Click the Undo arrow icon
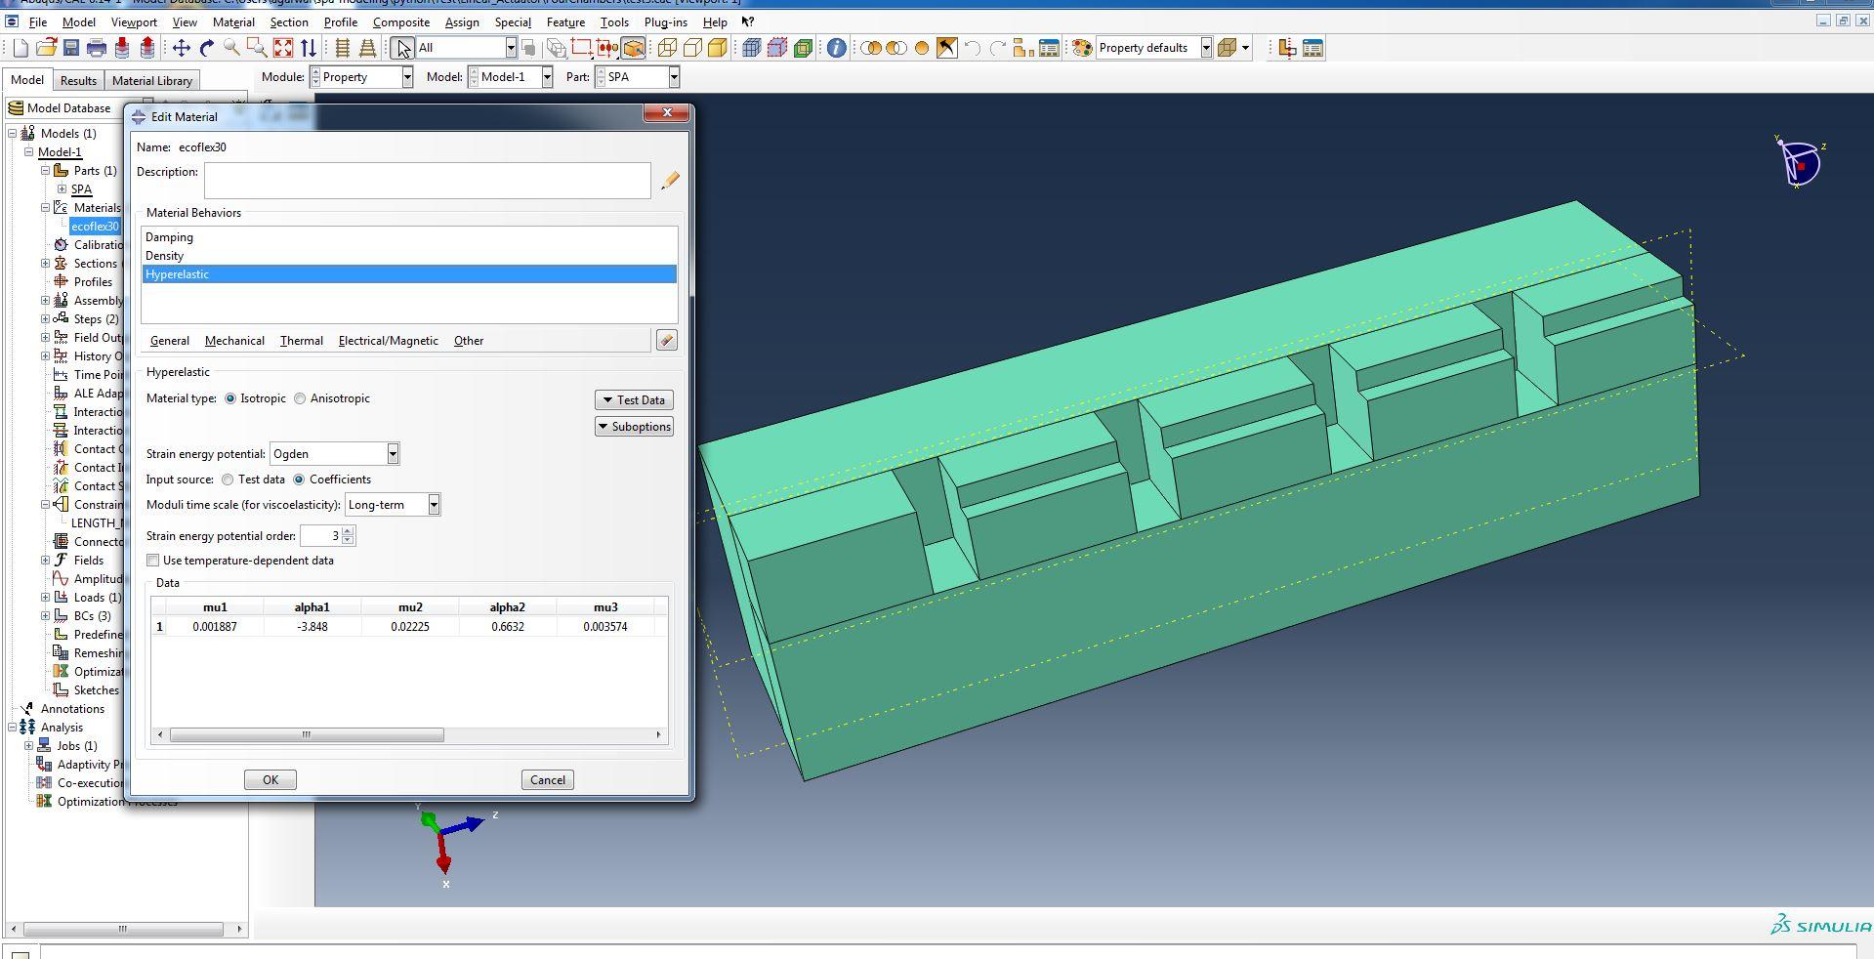The image size is (1874, 959). (973, 48)
